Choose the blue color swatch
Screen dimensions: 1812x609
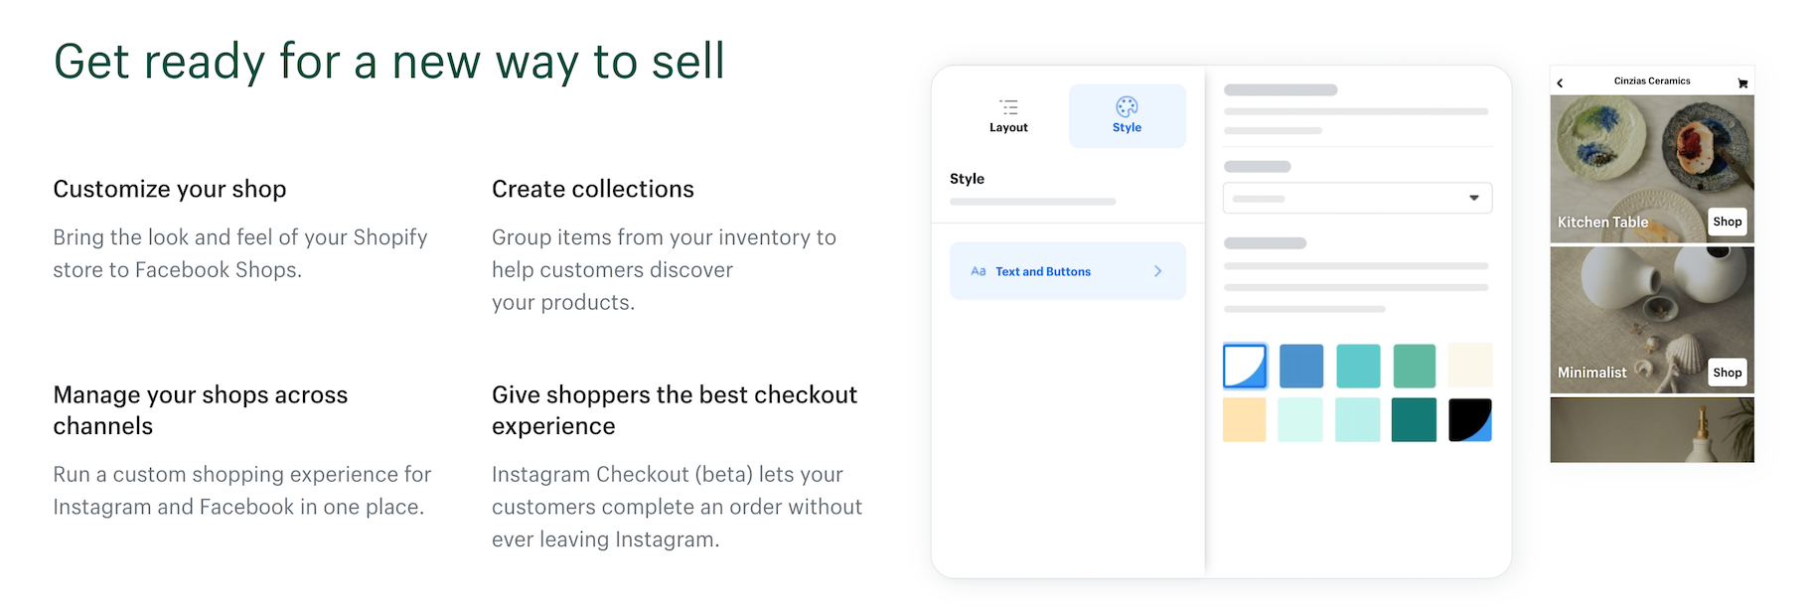(1300, 365)
